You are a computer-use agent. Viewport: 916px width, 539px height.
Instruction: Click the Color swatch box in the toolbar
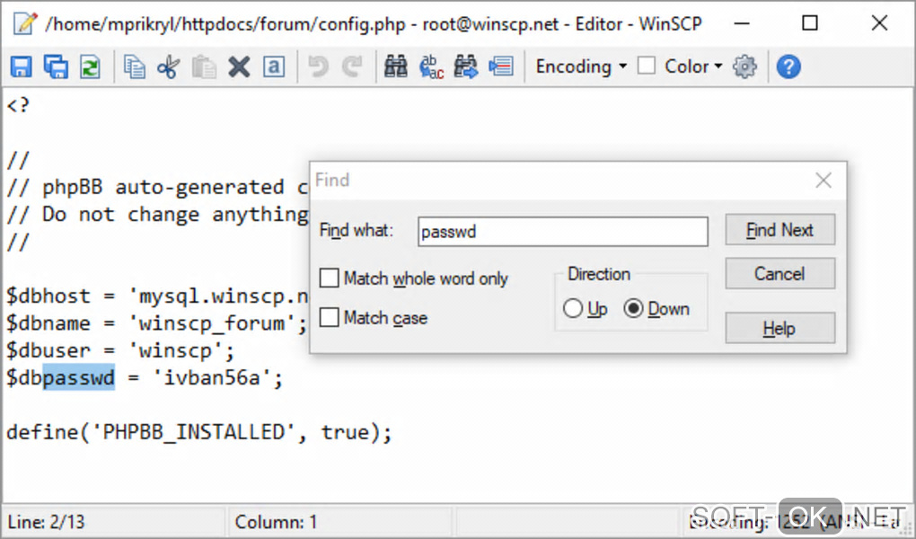(x=646, y=66)
